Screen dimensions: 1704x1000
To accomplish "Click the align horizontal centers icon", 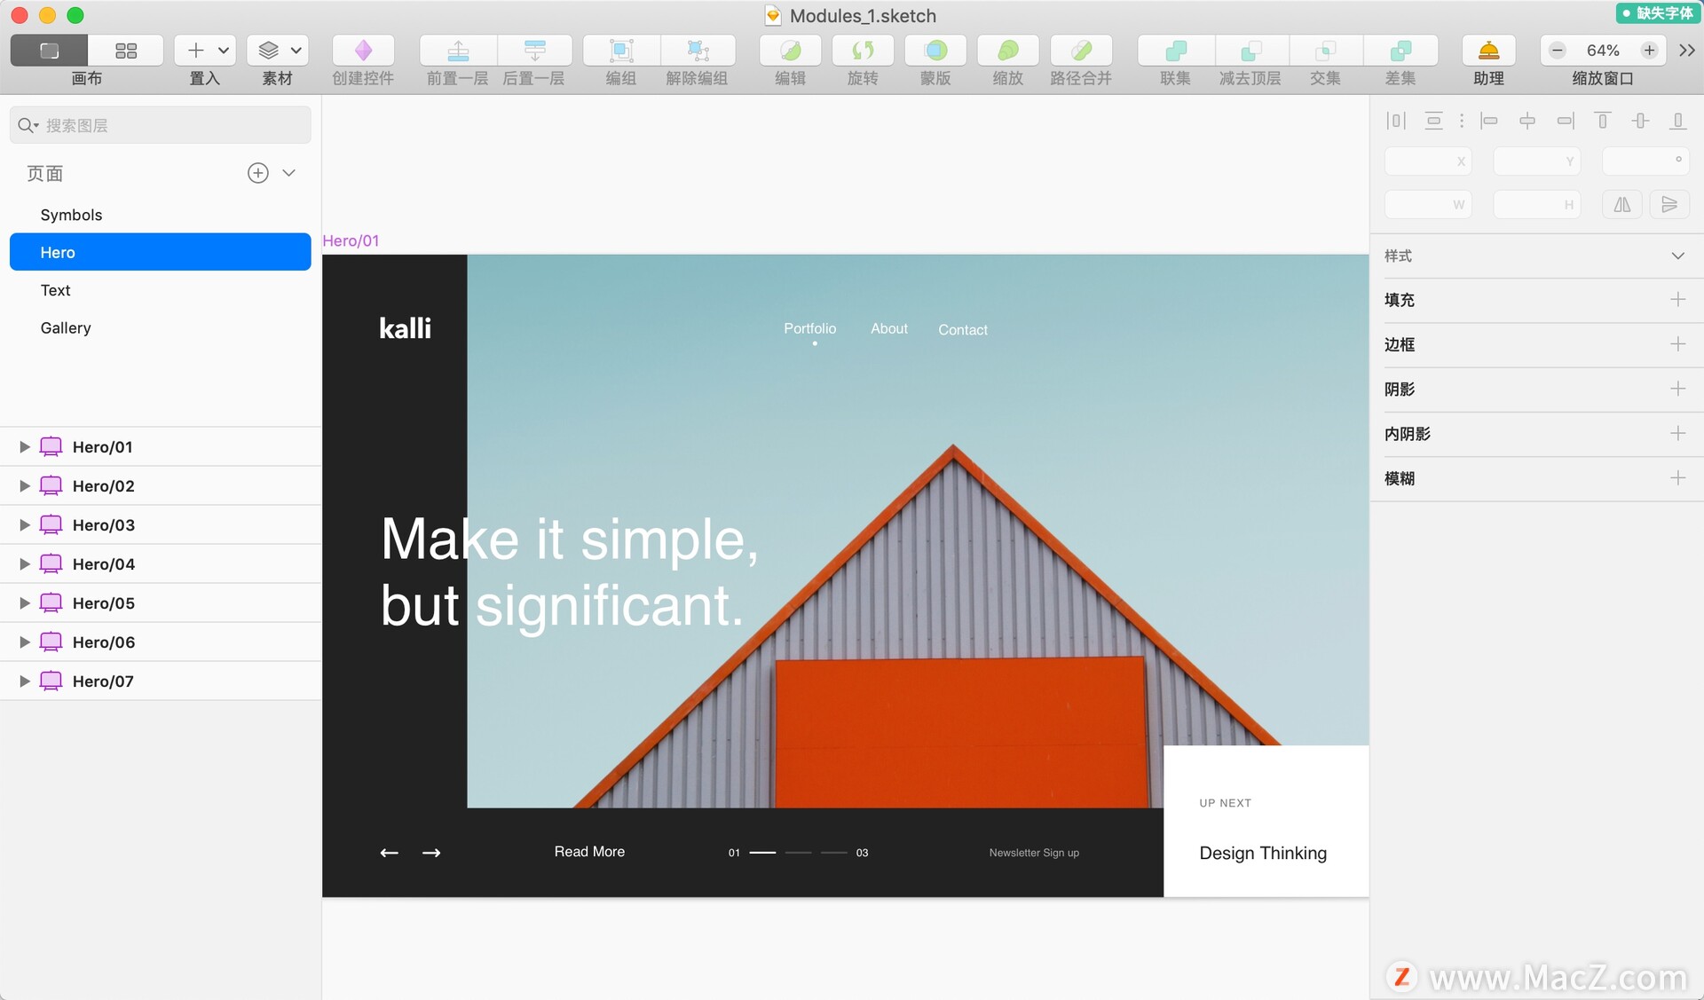I will [1527, 121].
